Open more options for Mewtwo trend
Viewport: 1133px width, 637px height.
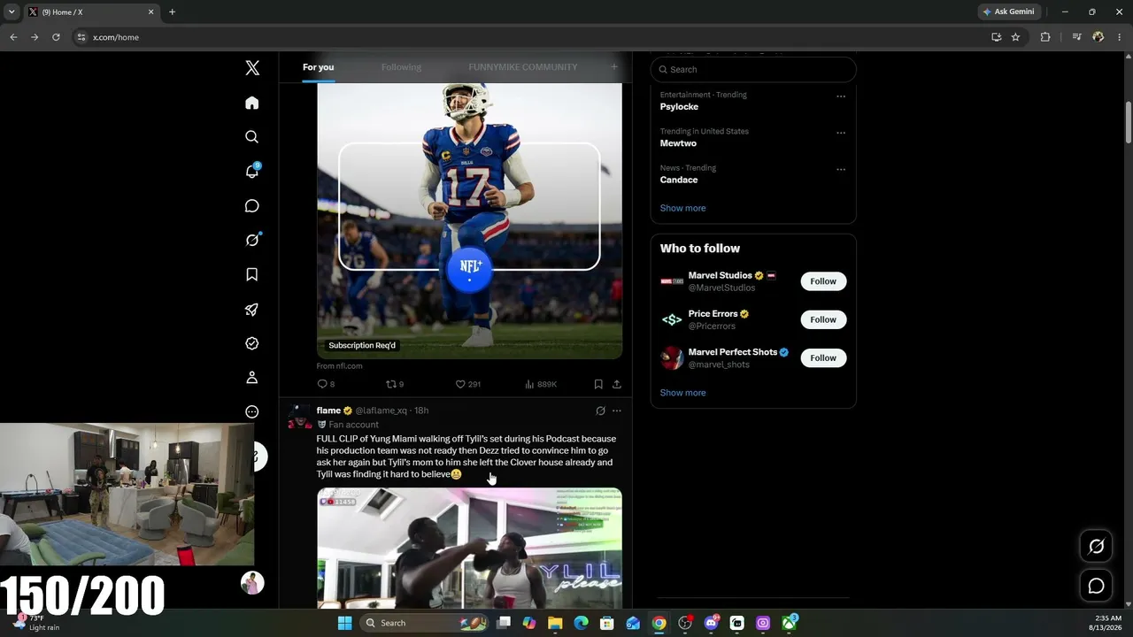pyautogui.click(x=841, y=133)
